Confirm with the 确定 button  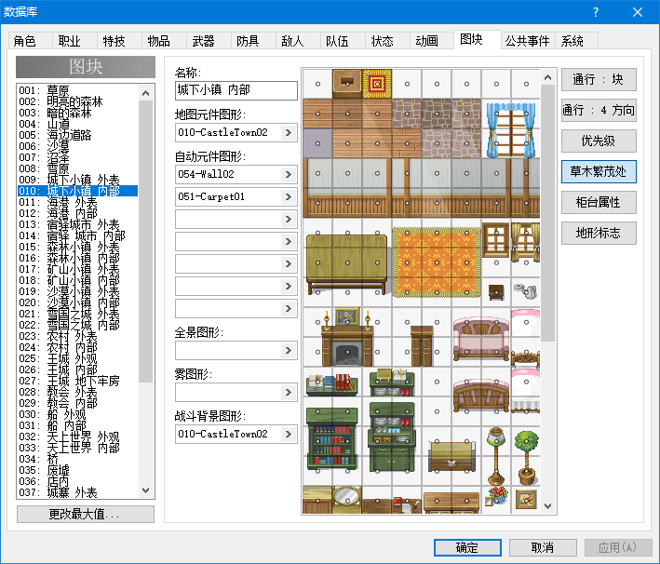tap(467, 547)
